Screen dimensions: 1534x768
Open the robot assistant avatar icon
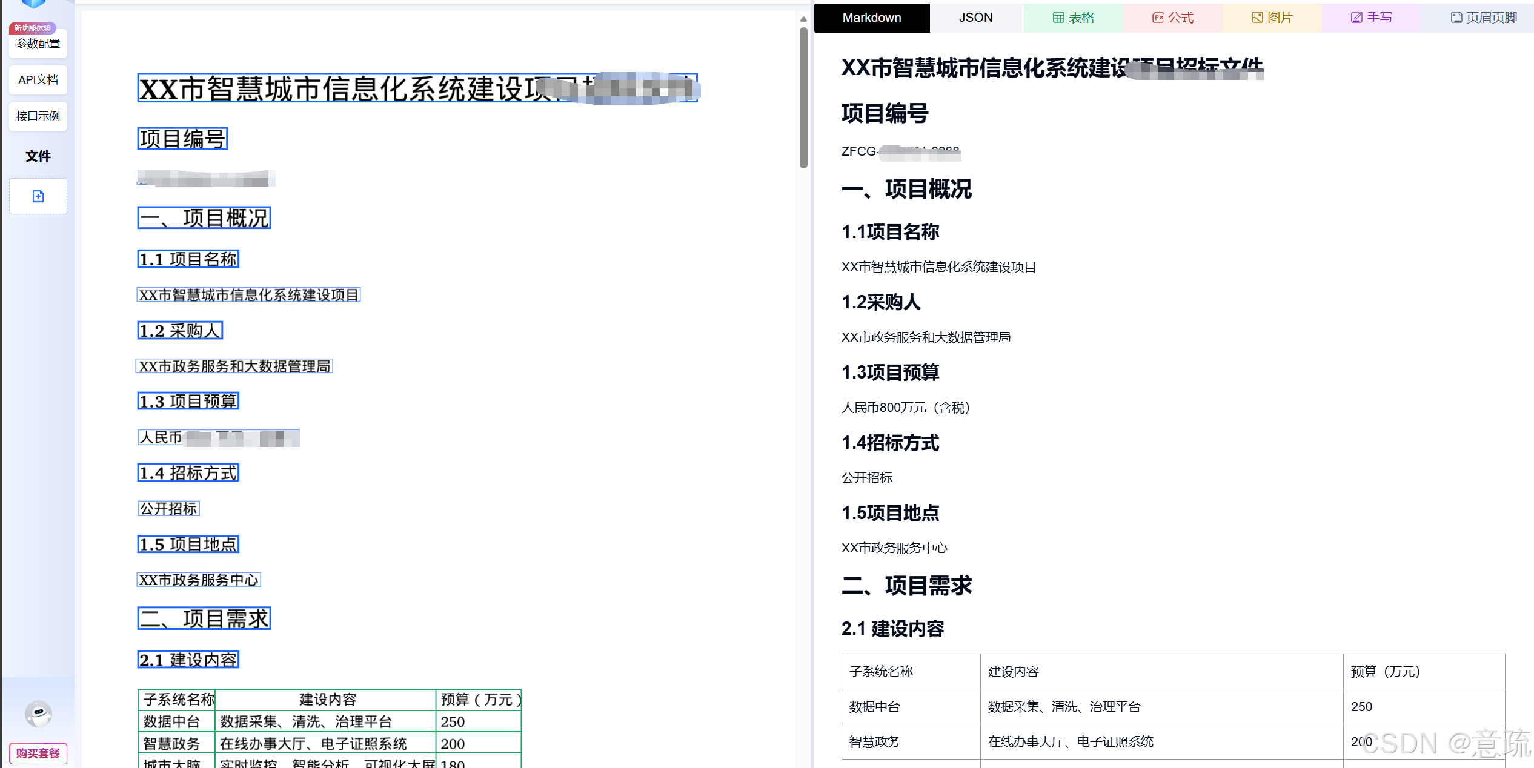coord(38,714)
